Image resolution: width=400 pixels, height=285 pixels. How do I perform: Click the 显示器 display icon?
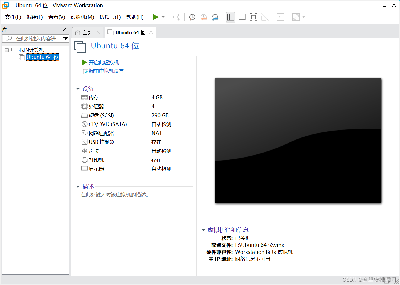[x=85, y=169]
